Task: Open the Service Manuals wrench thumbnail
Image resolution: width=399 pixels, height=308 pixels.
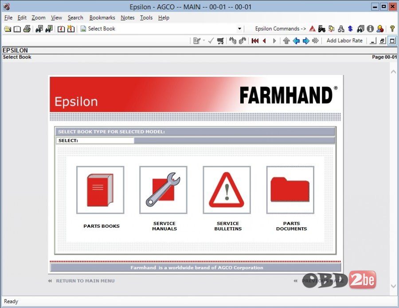Action: pyautogui.click(x=163, y=190)
